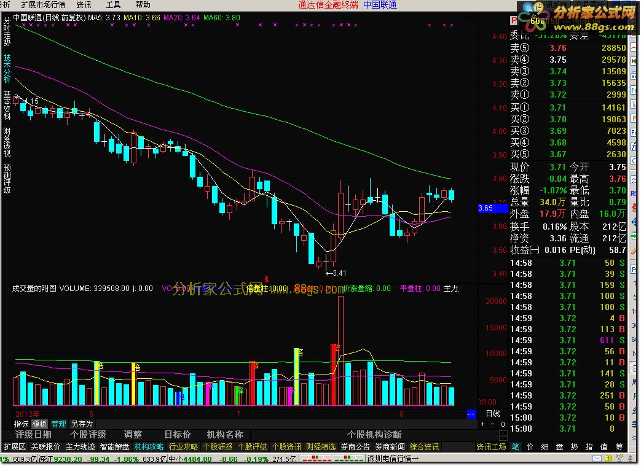This screenshot has height=466, width=641.
Task: Click the up arrow above the 笔 tab
Action: [503, 433]
